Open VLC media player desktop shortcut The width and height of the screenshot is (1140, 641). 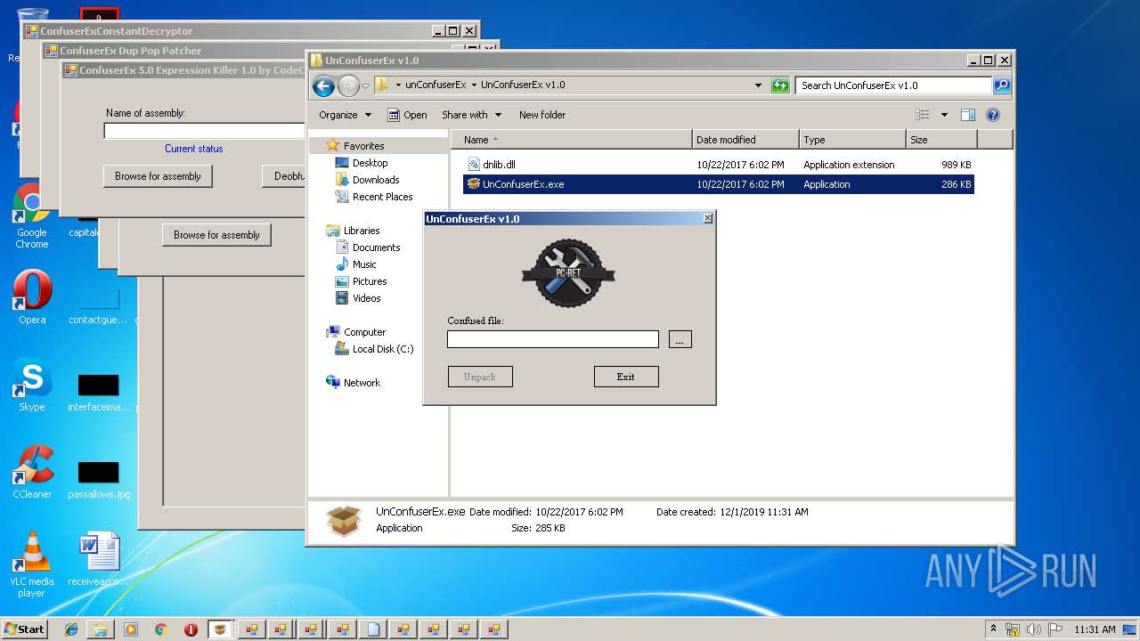(32, 565)
